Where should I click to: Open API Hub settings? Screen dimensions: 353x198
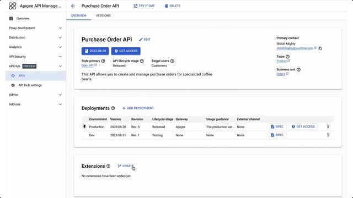(30, 85)
